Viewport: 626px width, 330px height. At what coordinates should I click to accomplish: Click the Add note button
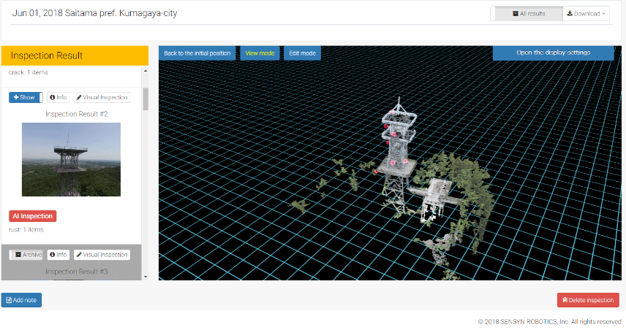[21, 300]
